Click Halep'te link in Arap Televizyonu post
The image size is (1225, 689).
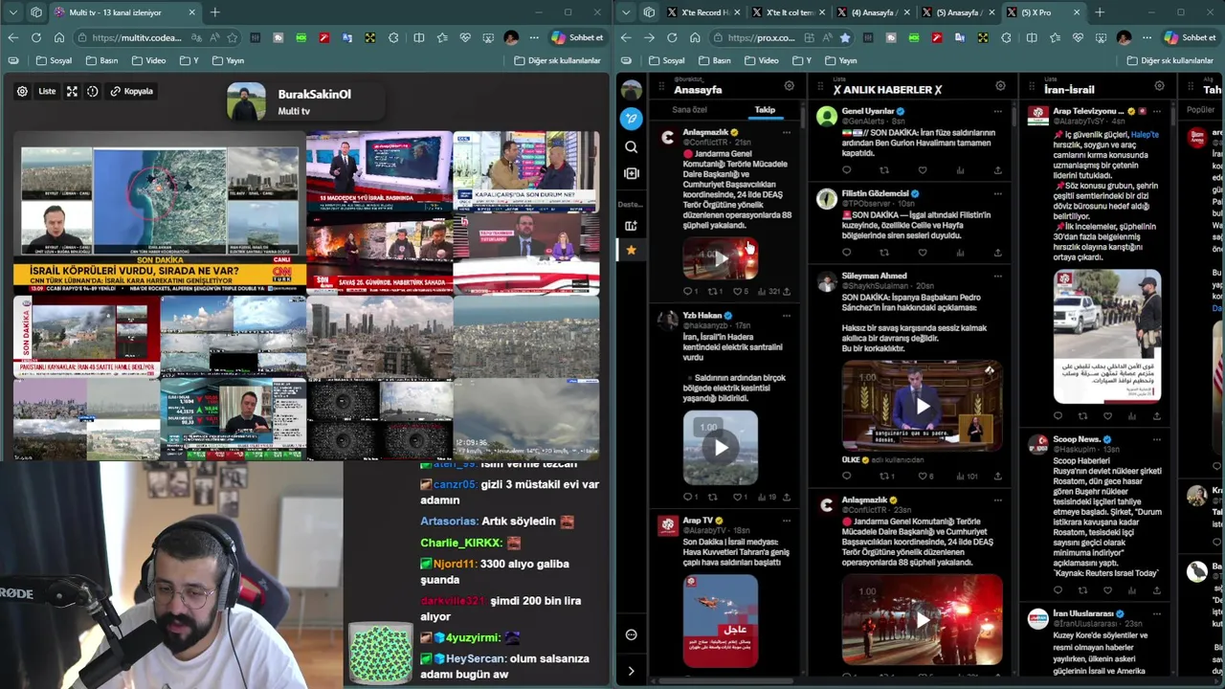[1145, 135]
